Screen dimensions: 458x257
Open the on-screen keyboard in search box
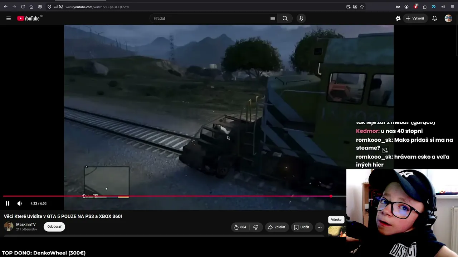pos(273,19)
